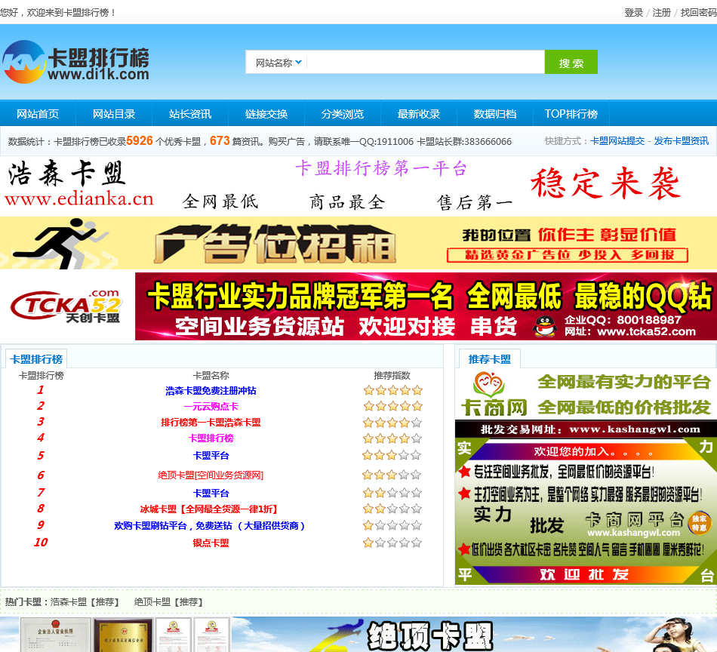Image resolution: width=717 pixels, height=652 pixels.
Task: Focus the site search text field
Action: point(425,62)
